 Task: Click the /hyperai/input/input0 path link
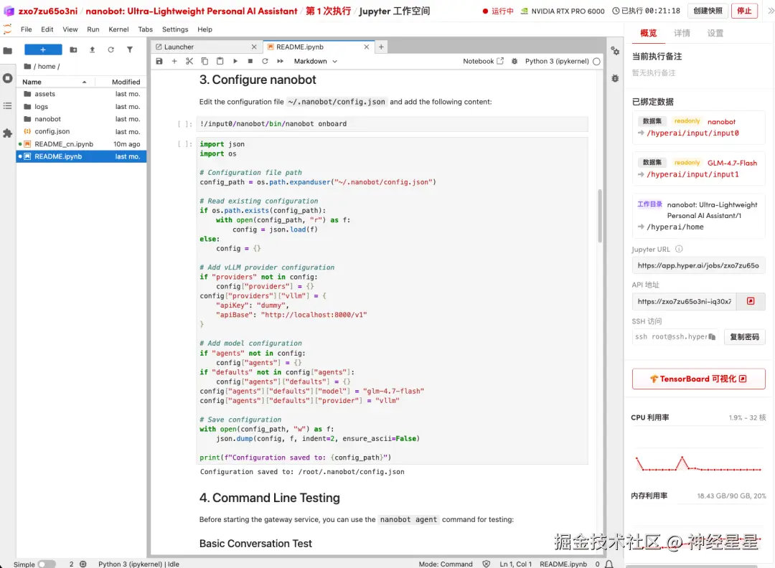(x=692, y=133)
